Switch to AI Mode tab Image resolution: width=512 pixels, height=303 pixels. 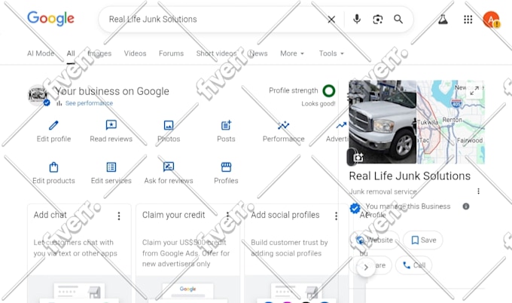tap(41, 54)
